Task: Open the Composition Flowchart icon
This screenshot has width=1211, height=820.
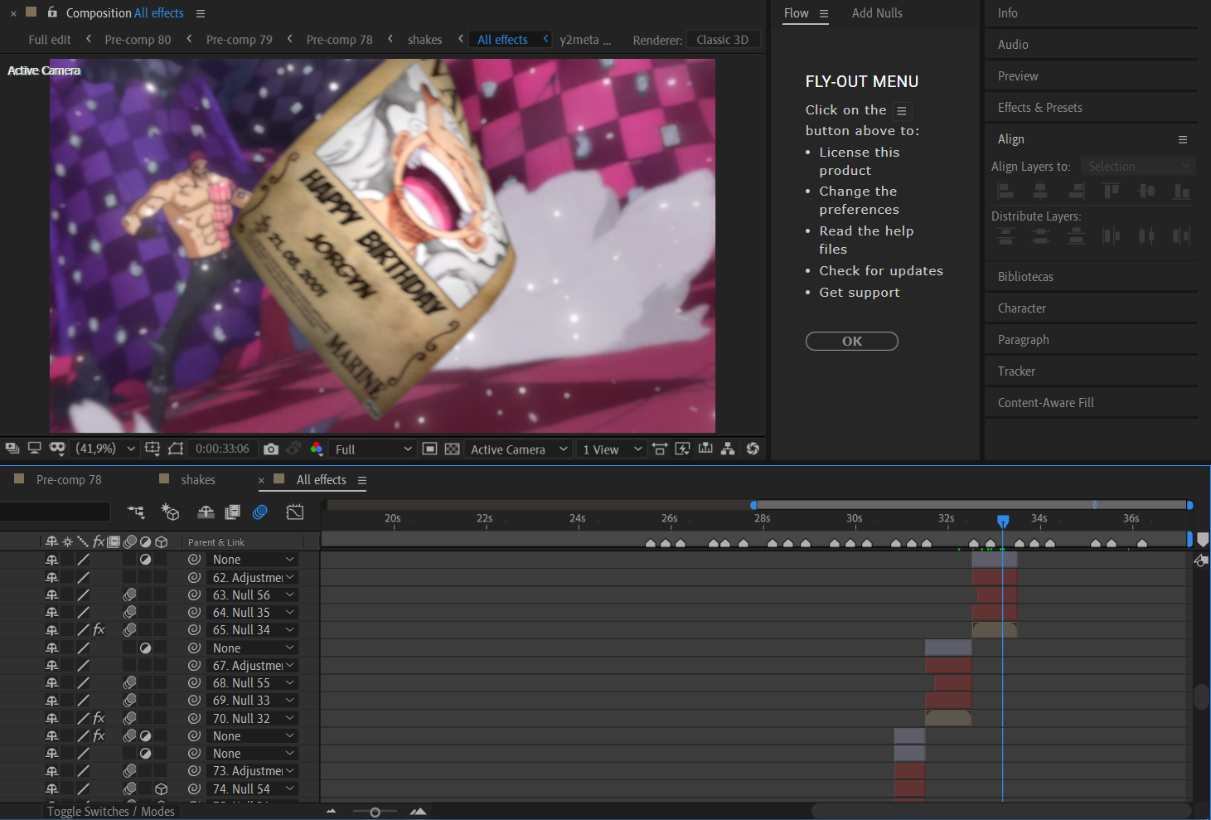Action: 728,449
